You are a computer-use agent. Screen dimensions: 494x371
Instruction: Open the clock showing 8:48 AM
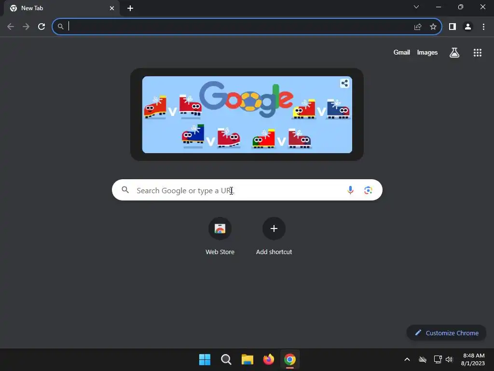(x=473, y=359)
